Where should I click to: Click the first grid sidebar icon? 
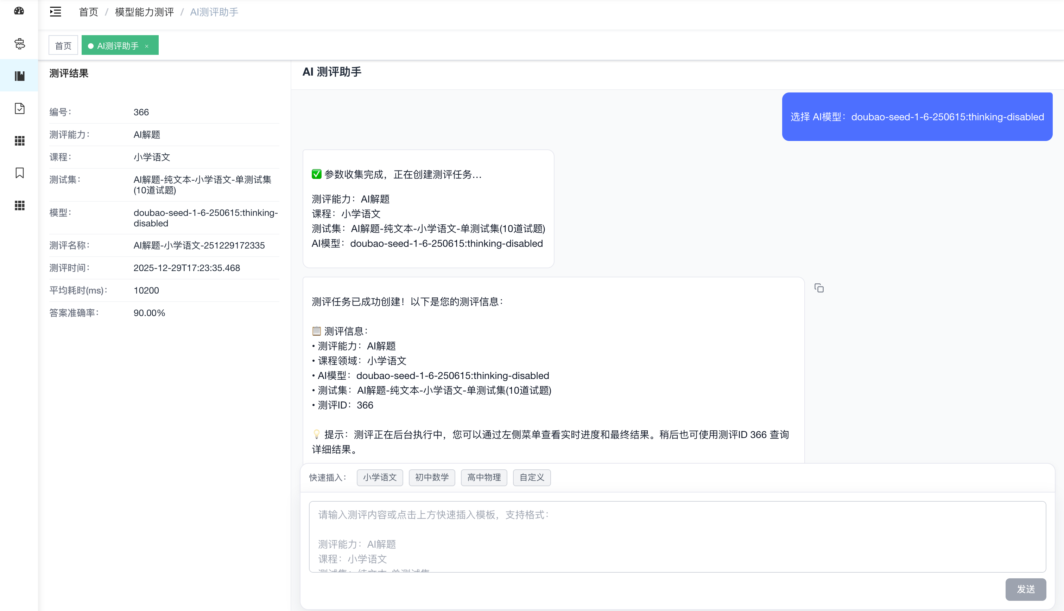pyautogui.click(x=19, y=141)
